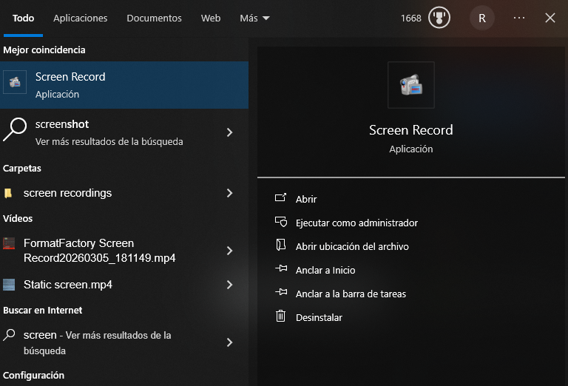This screenshot has width=568, height=386.
Task: Expand the screenshot suggestion arrow
Action: (x=230, y=132)
